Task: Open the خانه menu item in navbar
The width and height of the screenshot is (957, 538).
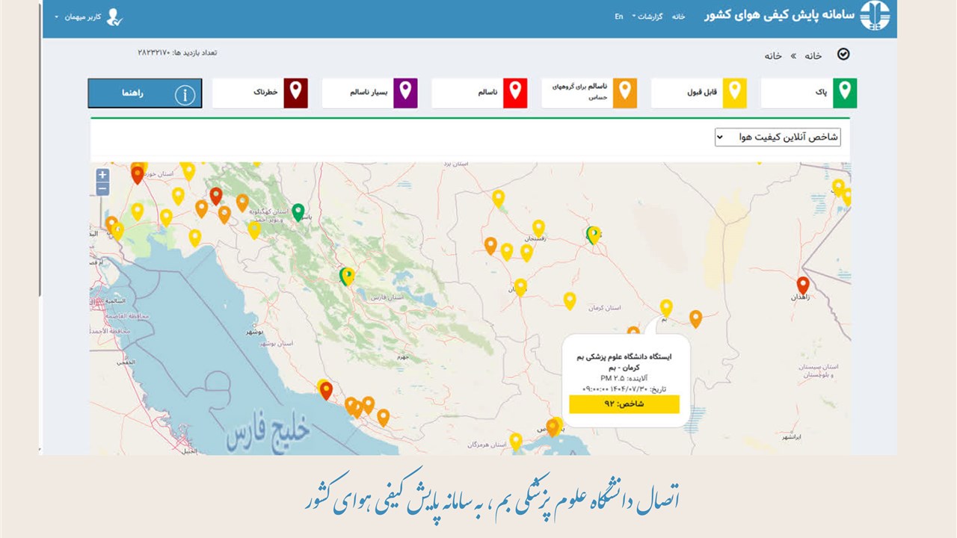Action: click(x=678, y=16)
